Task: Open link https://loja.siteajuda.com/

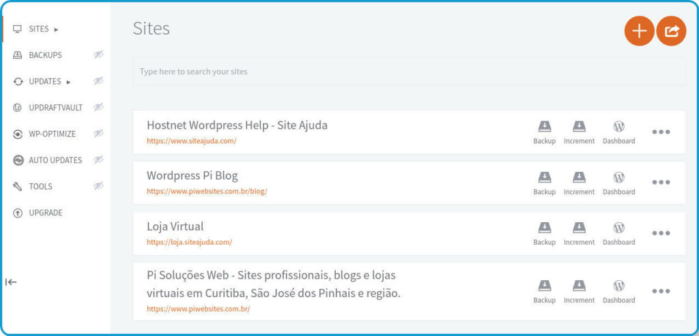Action: click(190, 243)
